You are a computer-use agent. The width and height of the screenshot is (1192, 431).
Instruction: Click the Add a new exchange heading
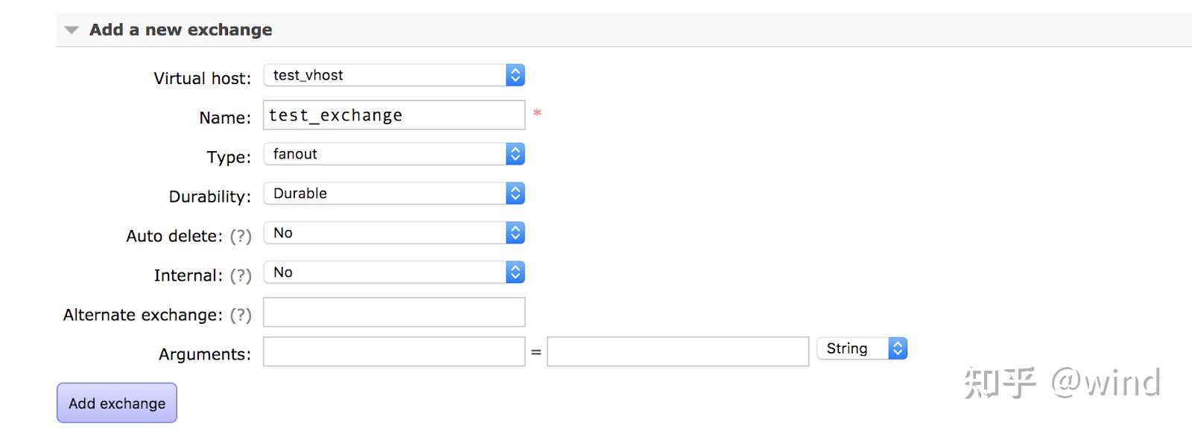pyautogui.click(x=180, y=30)
